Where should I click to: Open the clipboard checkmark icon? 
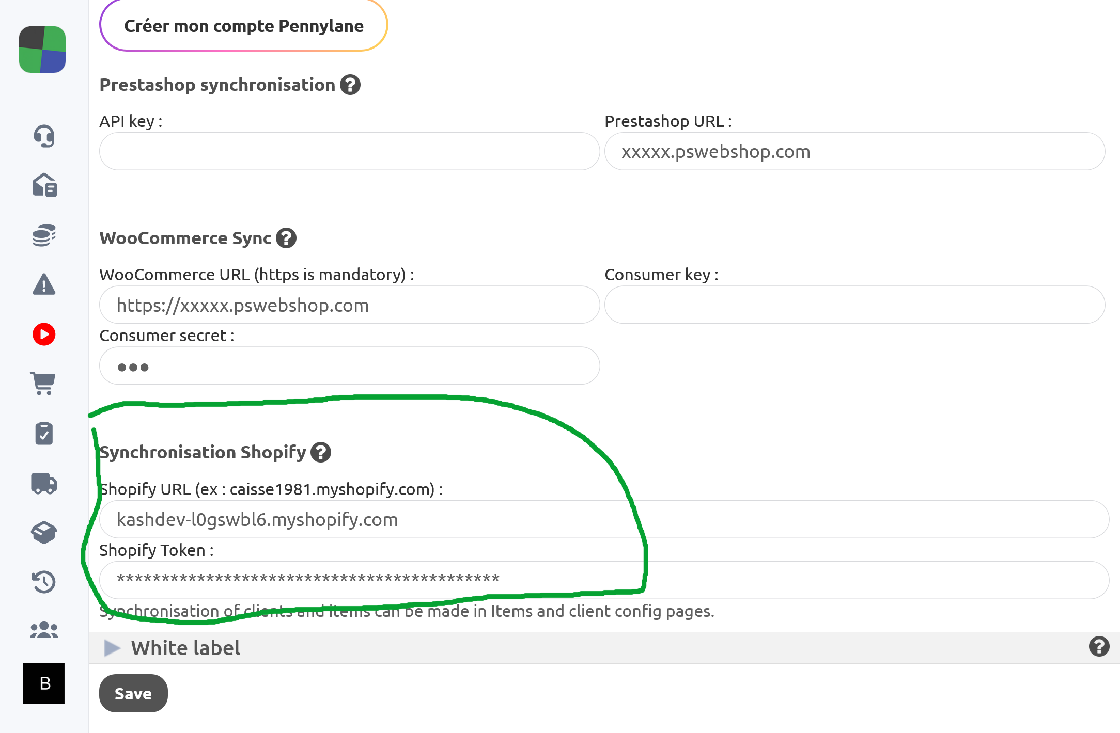point(44,433)
